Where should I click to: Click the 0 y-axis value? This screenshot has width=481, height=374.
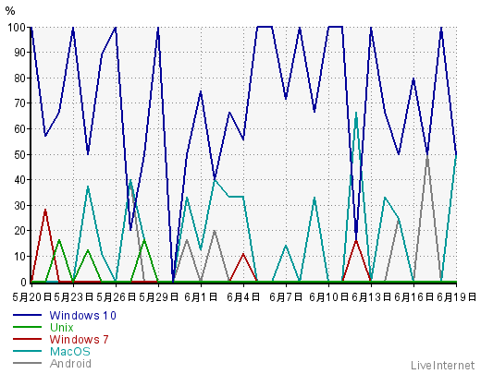click(x=23, y=282)
